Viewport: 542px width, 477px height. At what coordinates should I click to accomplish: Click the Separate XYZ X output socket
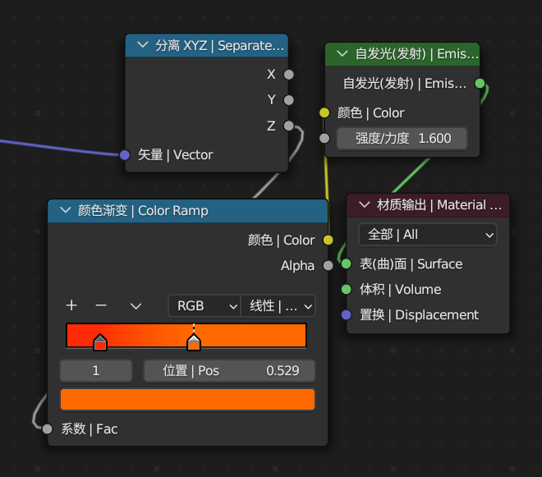tap(288, 75)
